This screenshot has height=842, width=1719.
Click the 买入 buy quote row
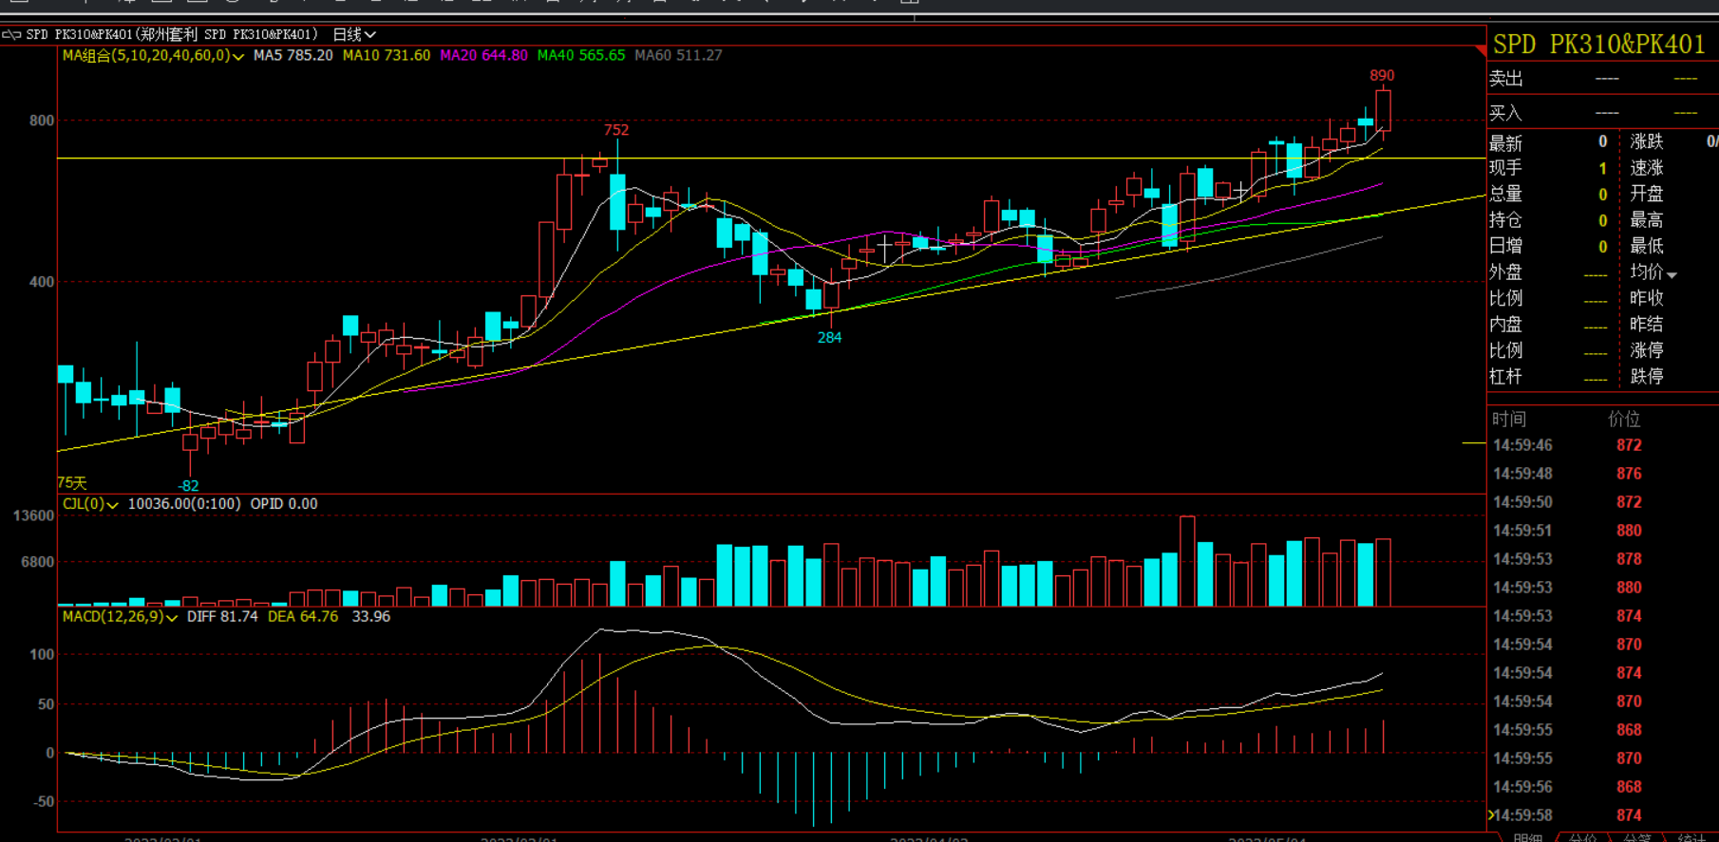click(1601, 113)
